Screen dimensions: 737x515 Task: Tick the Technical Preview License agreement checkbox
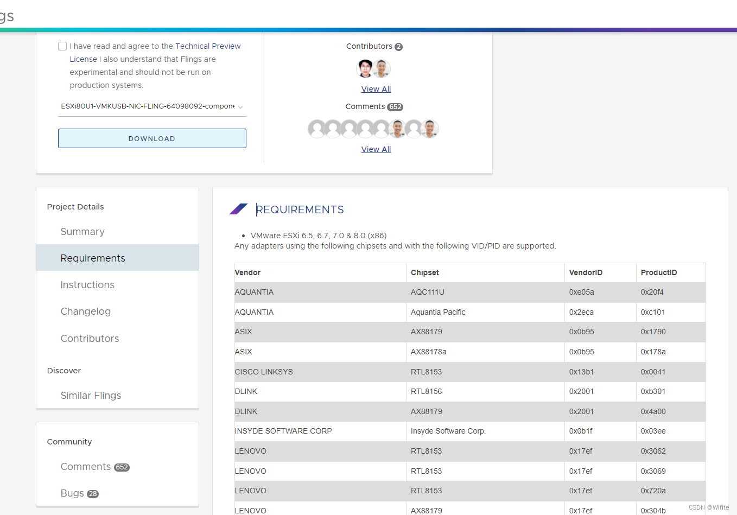point(62,46)
